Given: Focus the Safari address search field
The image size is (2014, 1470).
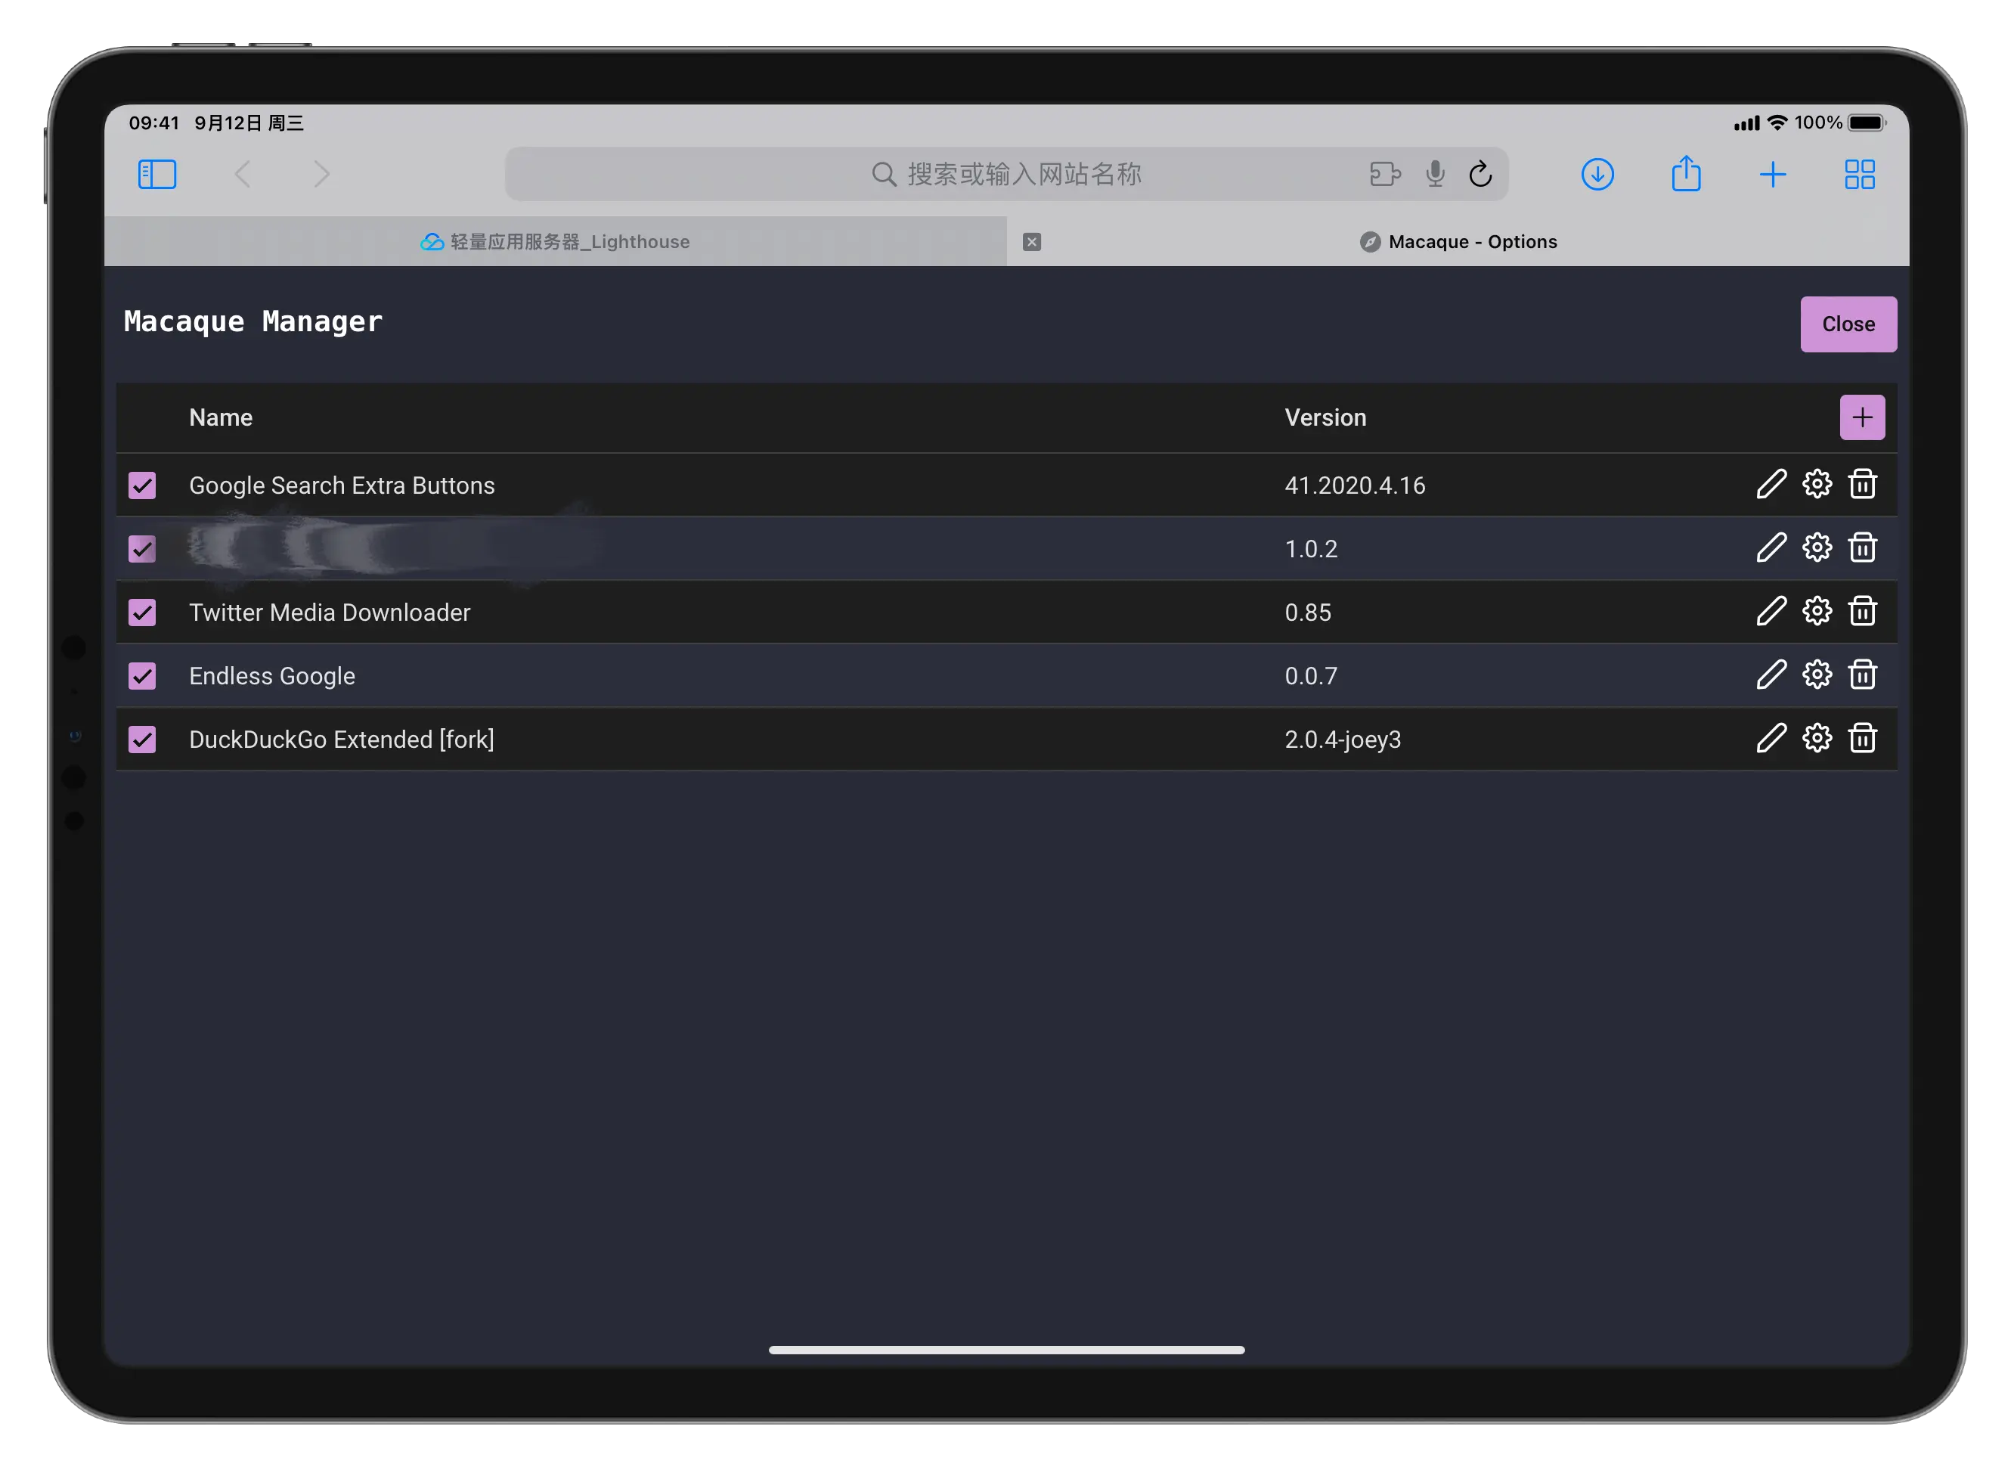Looking at the screenshot, I should tap(1006, 173).
